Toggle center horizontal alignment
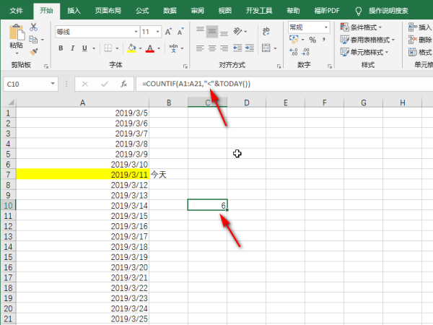The image size is (433, 325). (212, 48)
